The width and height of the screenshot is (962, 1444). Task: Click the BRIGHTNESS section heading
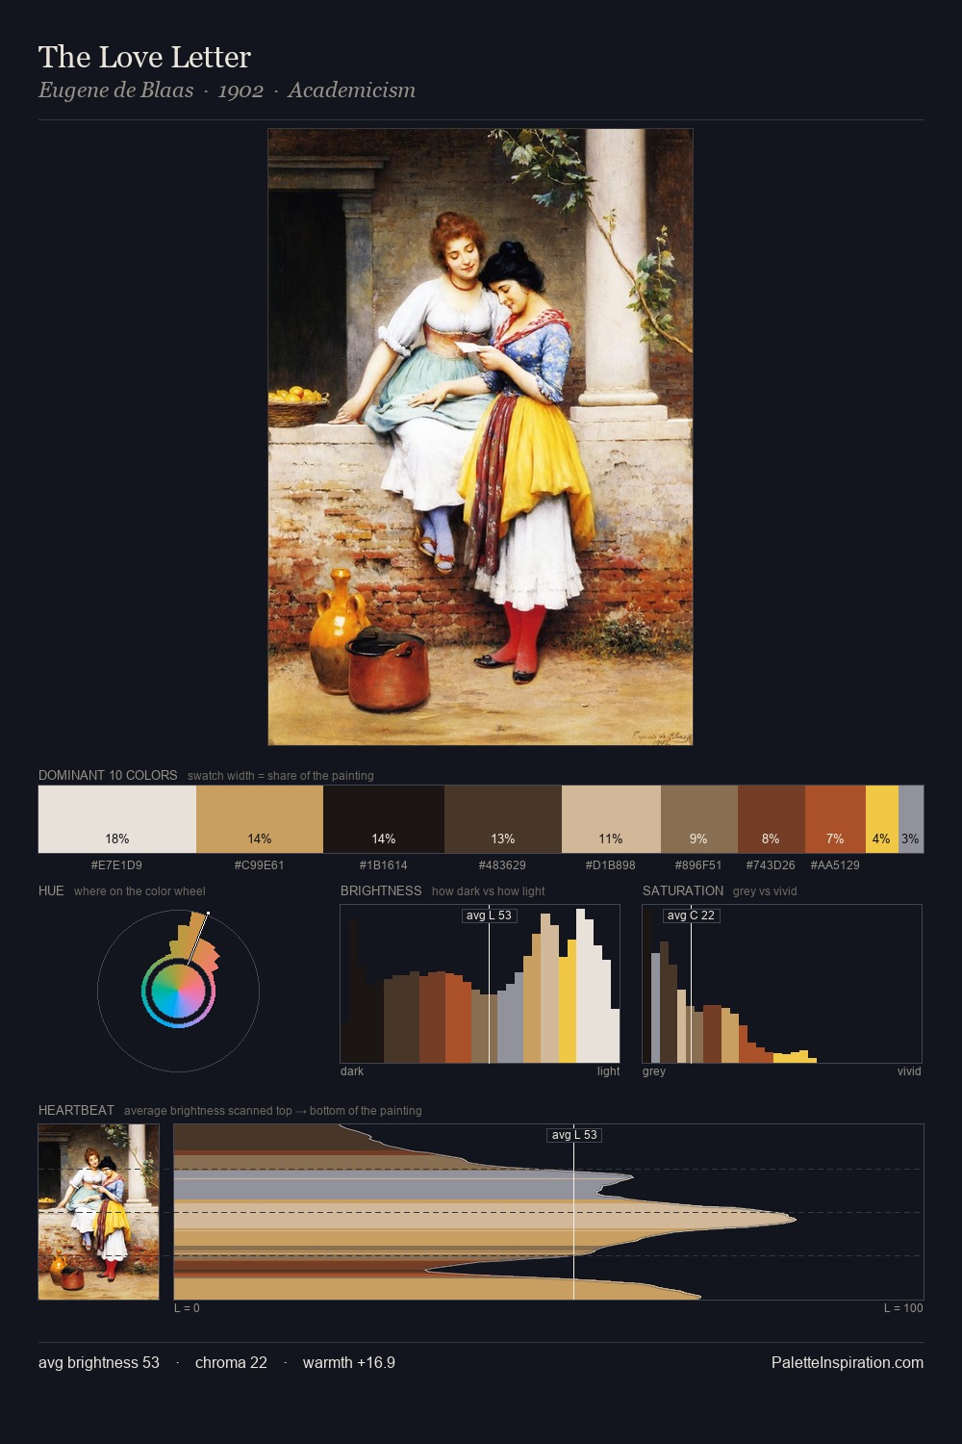[x=381, y=890]
